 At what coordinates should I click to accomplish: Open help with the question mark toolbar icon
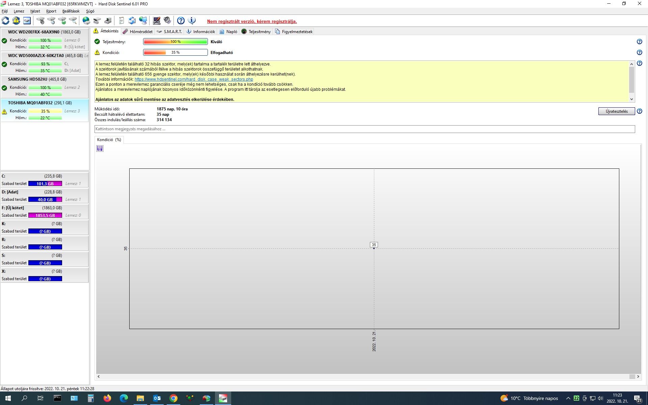click(x=181, y=21)
